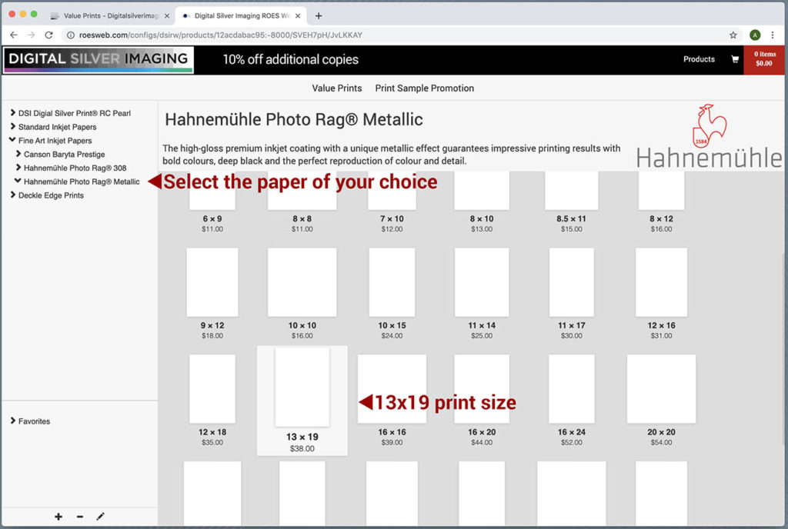Open Chrome profile avatar
The image size is (788, 529).
pos(755,35)
